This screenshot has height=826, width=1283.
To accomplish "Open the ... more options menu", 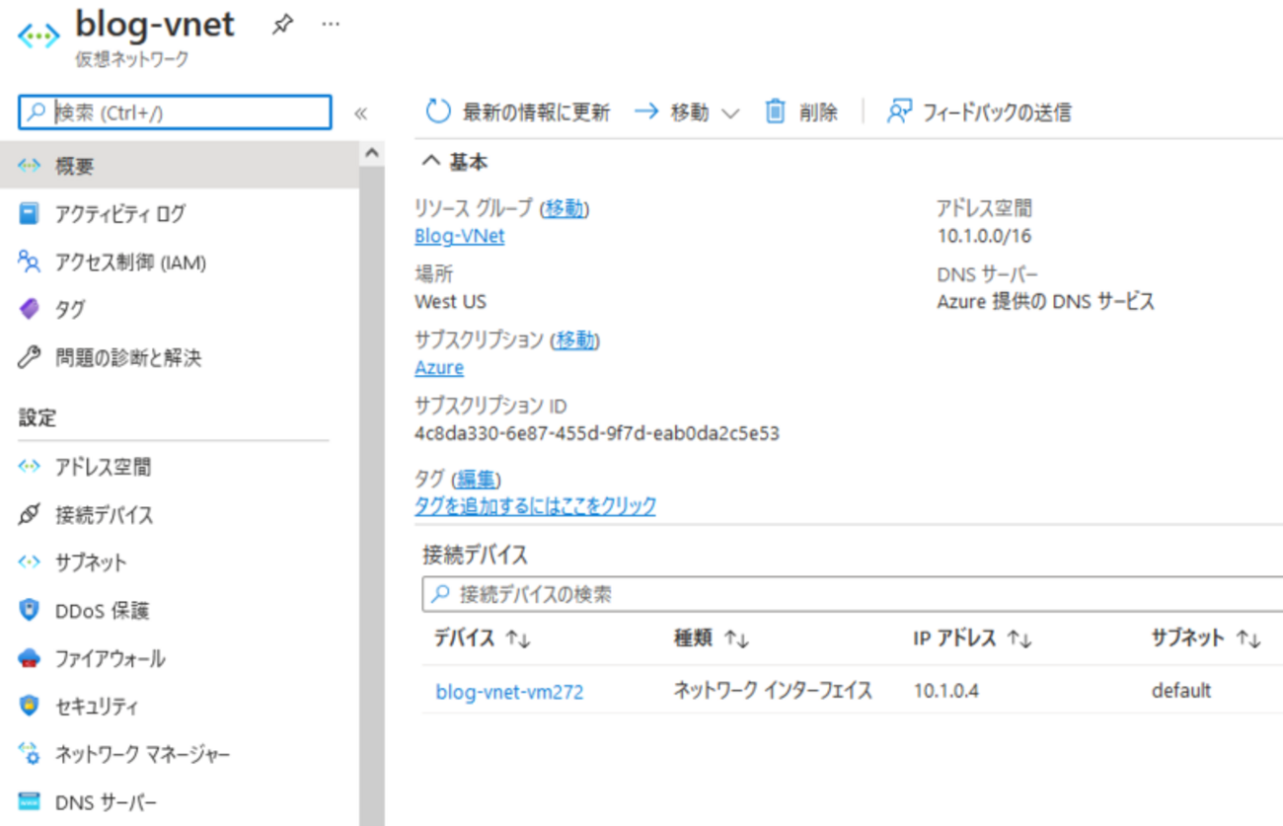I will tap(331, 24).
